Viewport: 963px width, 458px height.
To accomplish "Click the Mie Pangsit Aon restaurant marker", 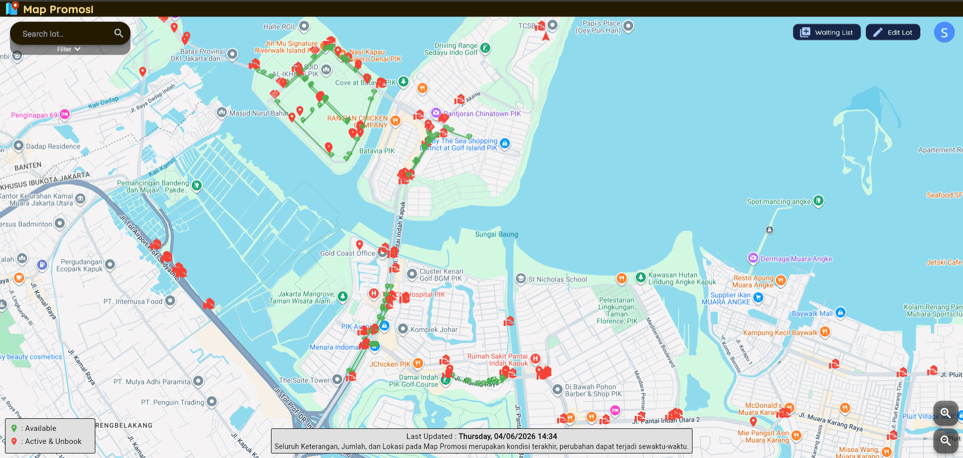I will point(796,435).
